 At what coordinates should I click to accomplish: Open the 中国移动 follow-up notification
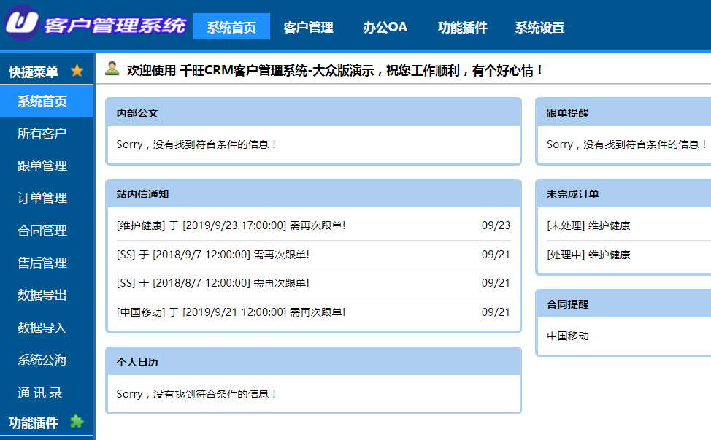(x=231, y=312)
